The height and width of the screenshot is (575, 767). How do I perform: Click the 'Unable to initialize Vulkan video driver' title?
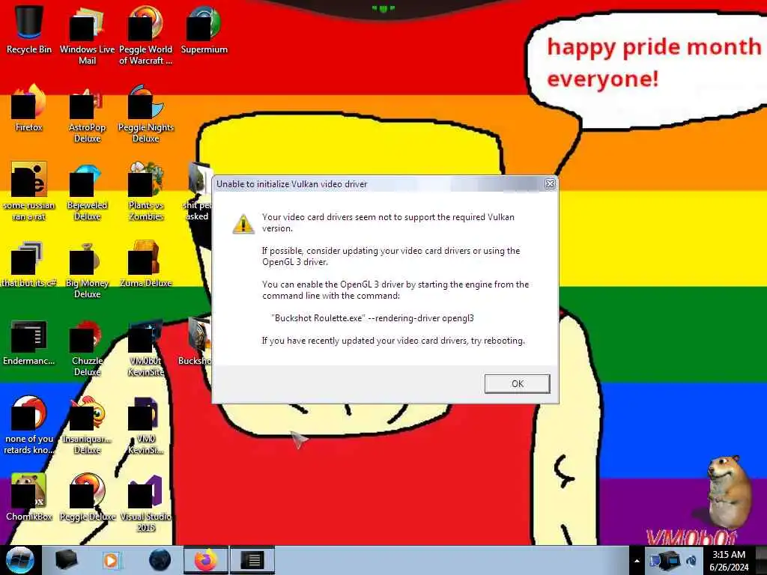click(x=291, y=184)
